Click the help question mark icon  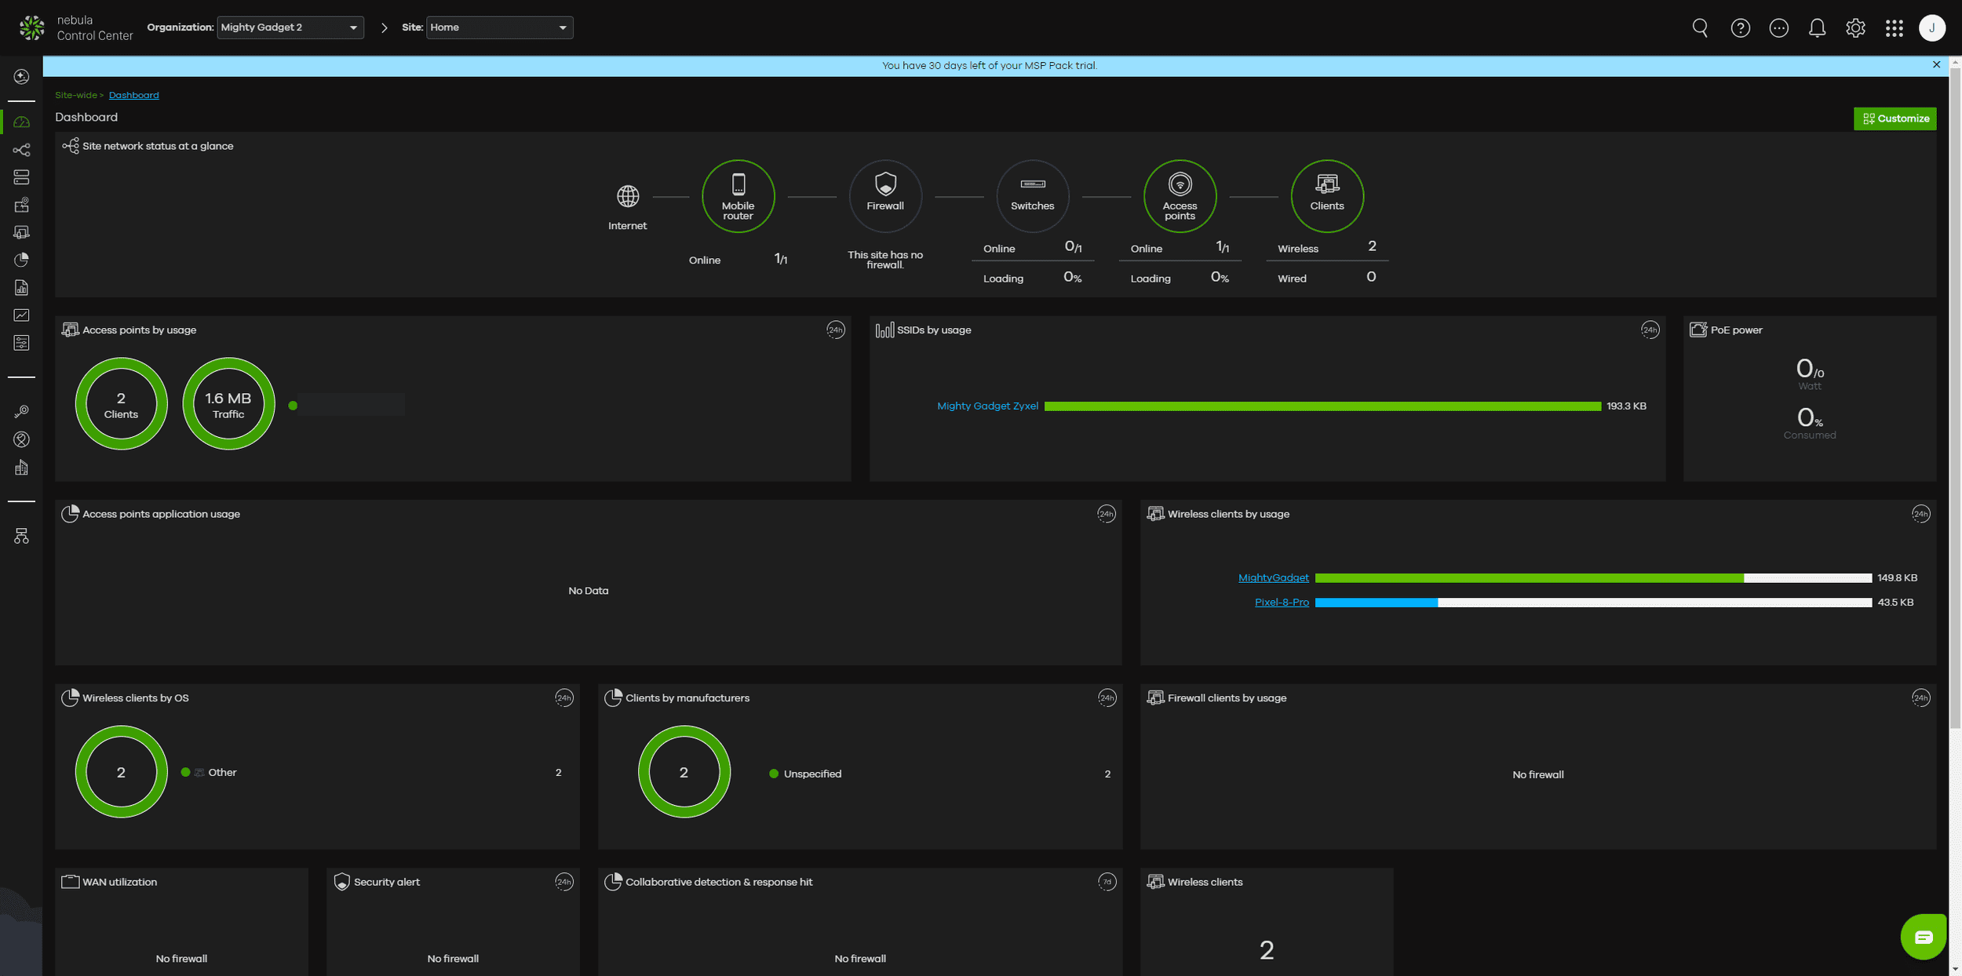coord(1740,28)
